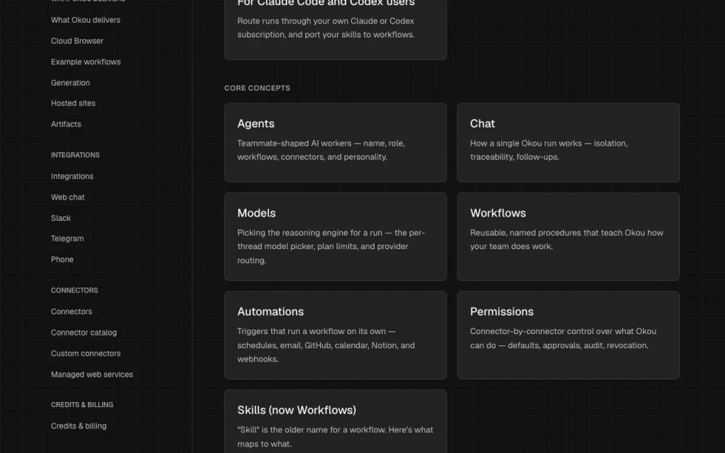Click the INTEGRATIONS sidebar section label

[x=75, y=155]
